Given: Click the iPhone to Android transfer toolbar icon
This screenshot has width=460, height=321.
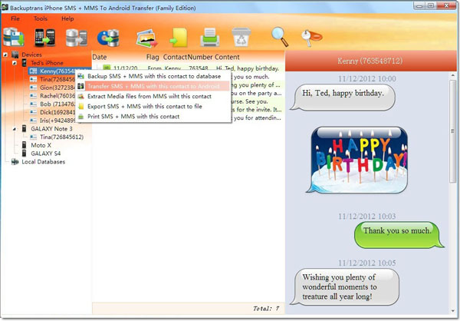Looking at the screenshot, I should point(45,38).
